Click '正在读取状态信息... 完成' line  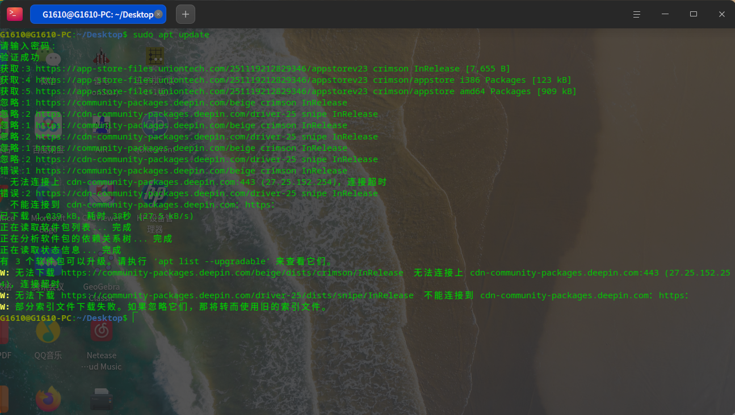pos(61,250)
